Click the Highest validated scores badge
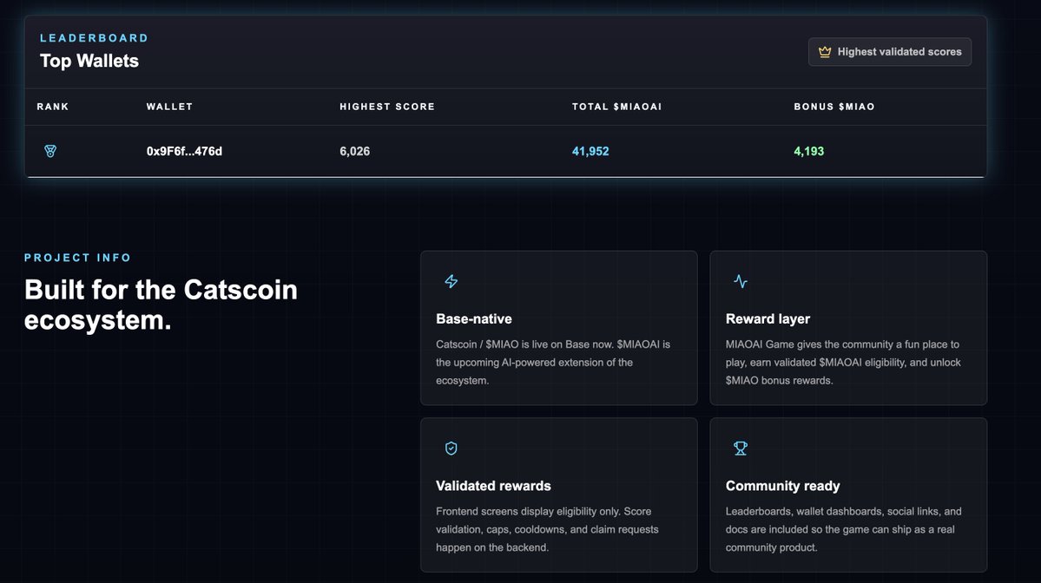Image resolution: width=1041 pixels, height=583 pixels. point(890,52)
